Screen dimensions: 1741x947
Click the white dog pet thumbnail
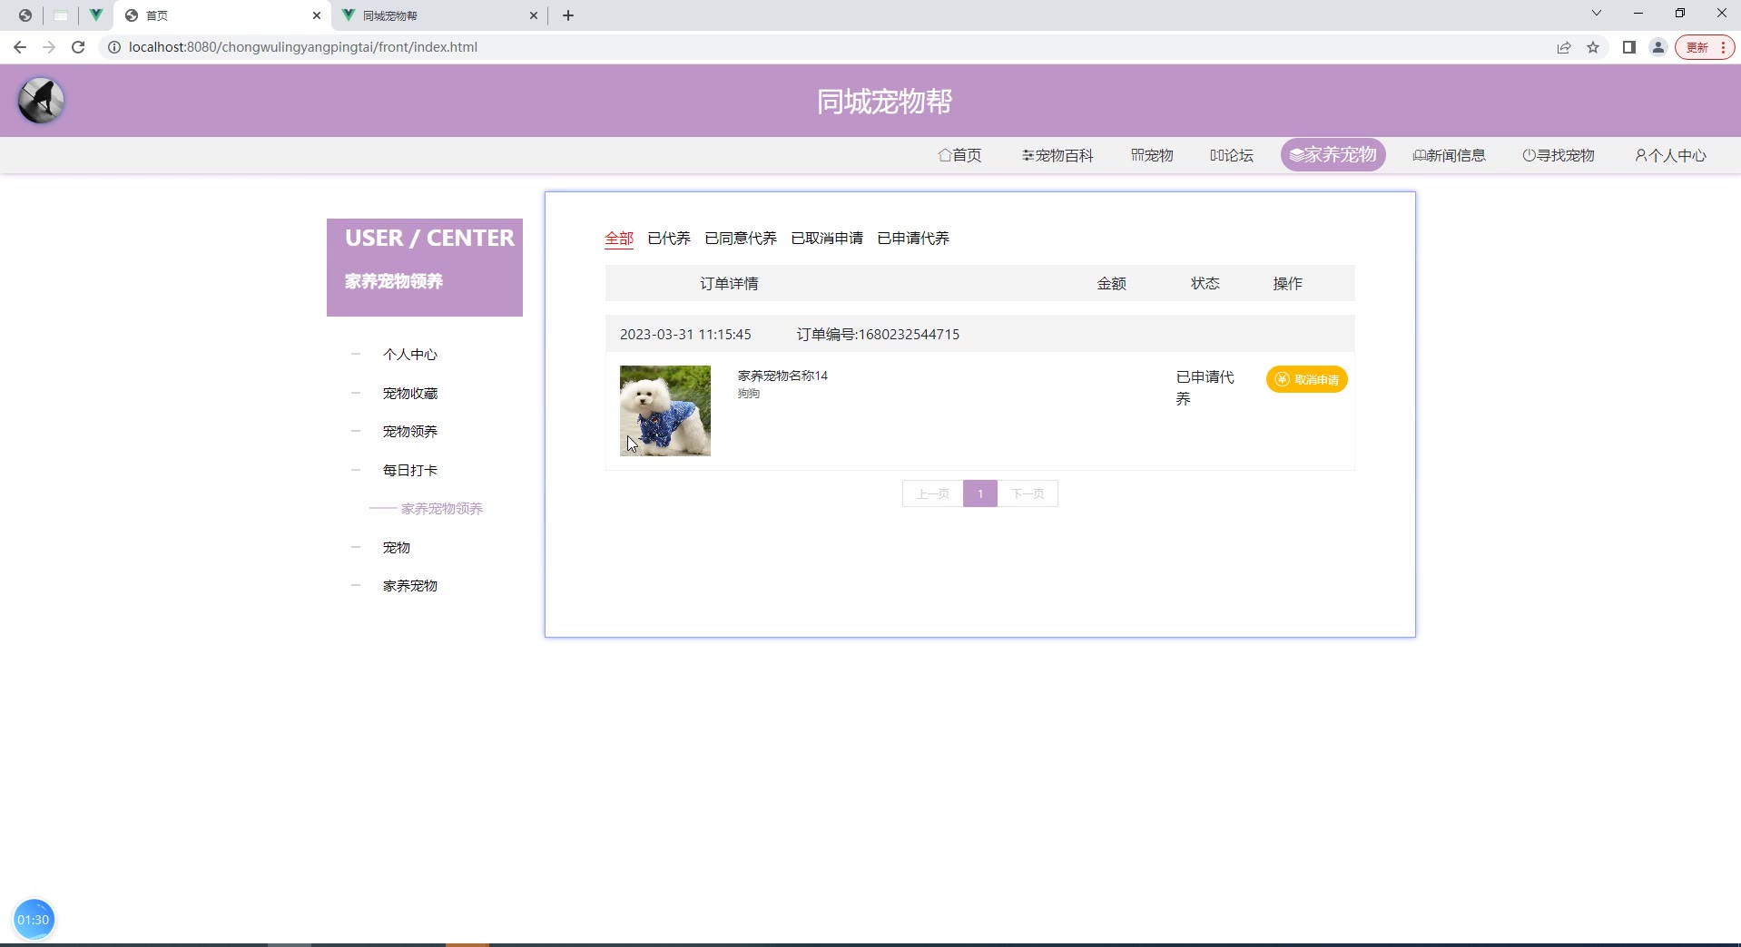point(665,411)
